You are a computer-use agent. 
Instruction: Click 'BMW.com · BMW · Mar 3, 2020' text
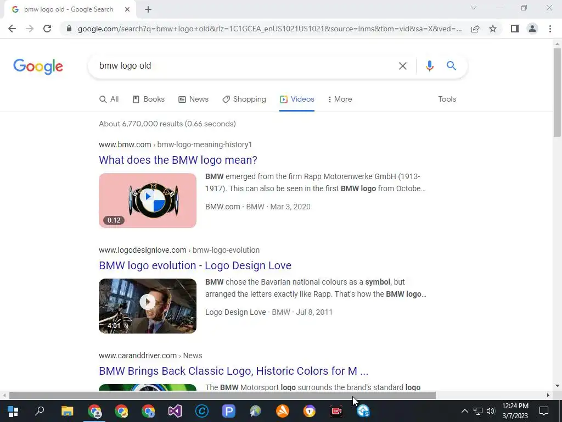coord(258,207)
